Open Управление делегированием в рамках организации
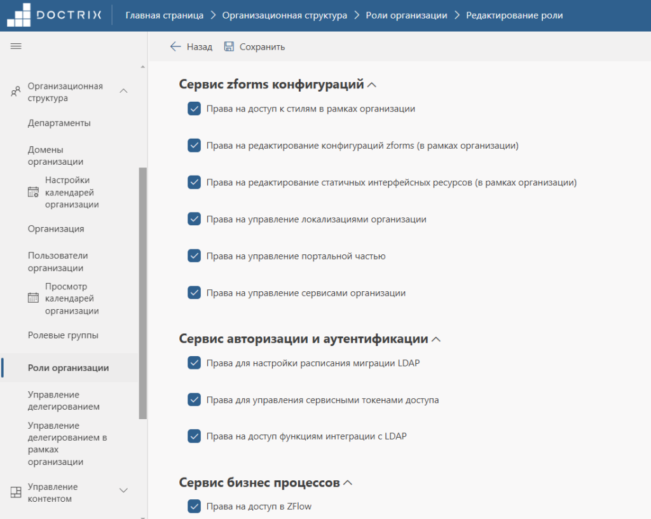 coord(67,443)
